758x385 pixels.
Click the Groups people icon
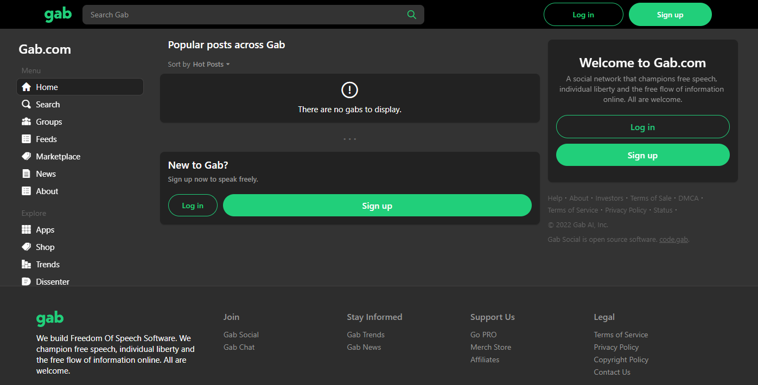[x=26, y=121]
